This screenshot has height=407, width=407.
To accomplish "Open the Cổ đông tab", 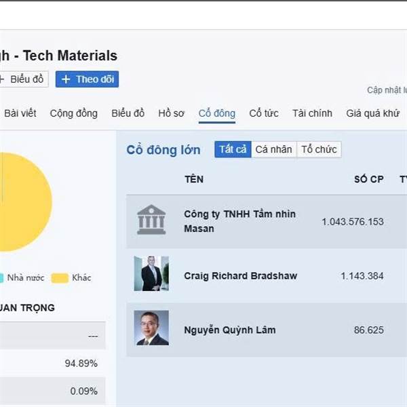I will pos(216,113).
